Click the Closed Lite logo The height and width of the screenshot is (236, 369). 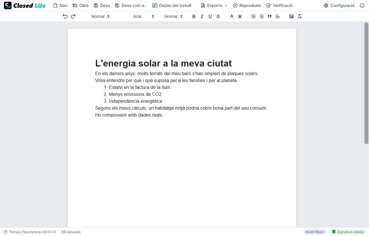click(x=25, y=5)
